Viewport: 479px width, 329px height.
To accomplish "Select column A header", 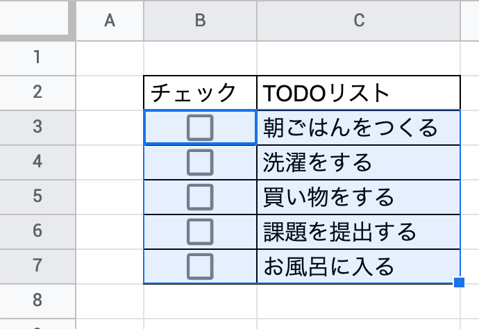I will coord(110,21).
